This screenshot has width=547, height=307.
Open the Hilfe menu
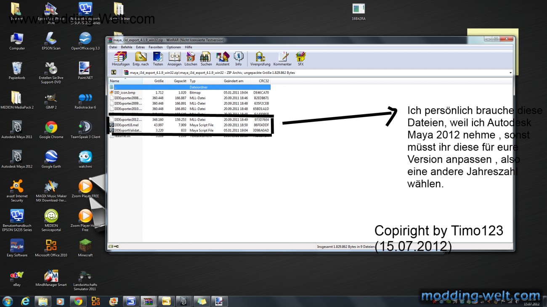tap(189, 47)
